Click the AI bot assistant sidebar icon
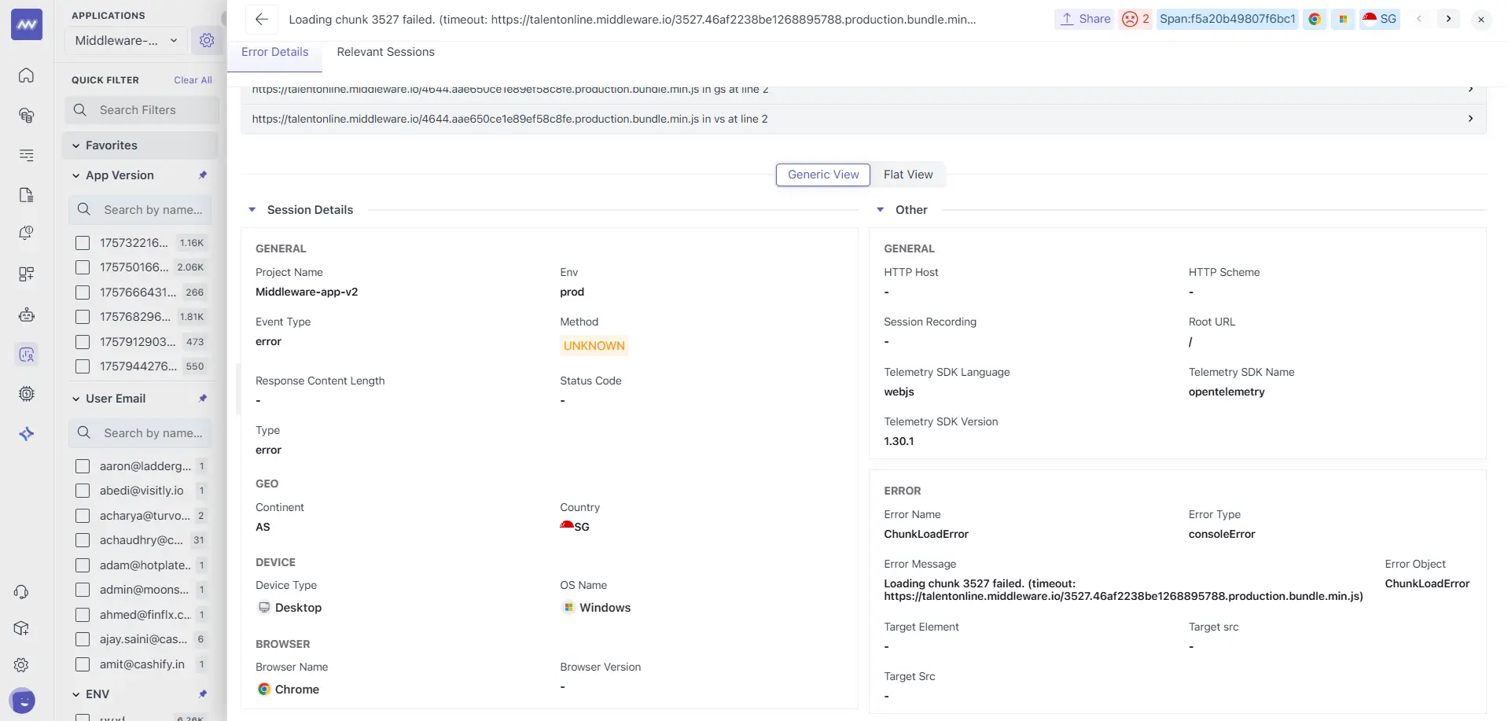Image resolution: width=1508 pixels, height=721 pixels. [x=27, y=315]
